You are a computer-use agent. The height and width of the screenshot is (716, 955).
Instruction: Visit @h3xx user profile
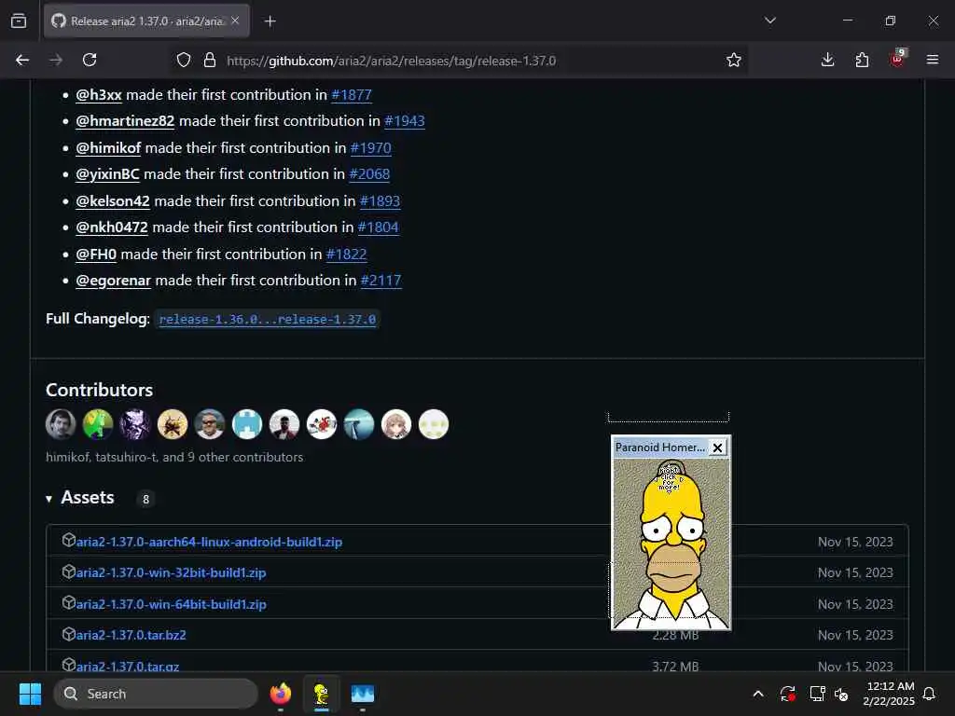coord(99,95)
